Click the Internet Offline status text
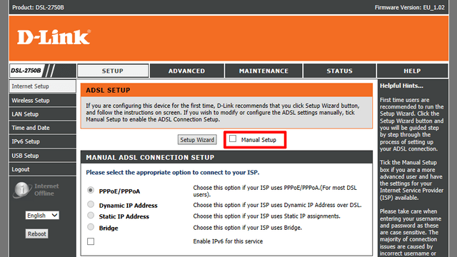Screen dimensions: 457x257 coord(46,190)
